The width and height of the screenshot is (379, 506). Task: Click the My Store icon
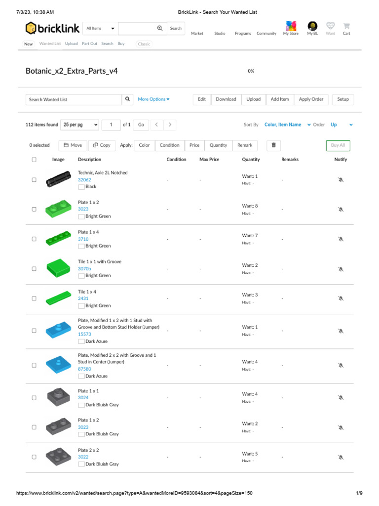click(x=291, y=26)
